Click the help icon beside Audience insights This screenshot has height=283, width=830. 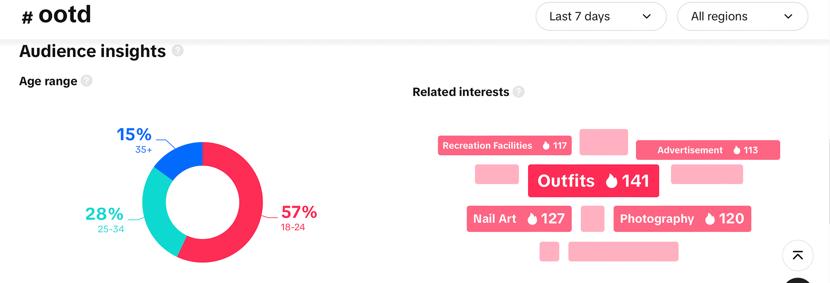point(178,51)
